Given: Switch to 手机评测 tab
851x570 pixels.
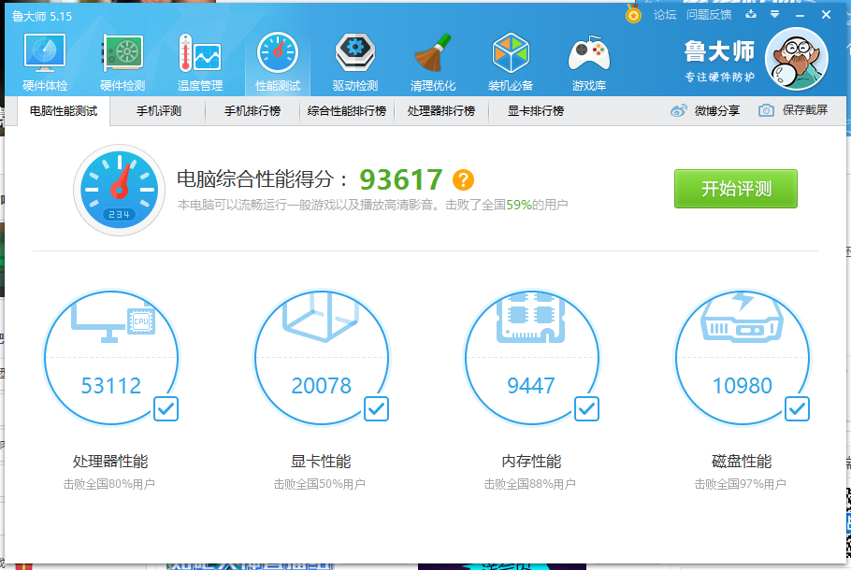Looking at the screenshot, I should tap(158, 111).
